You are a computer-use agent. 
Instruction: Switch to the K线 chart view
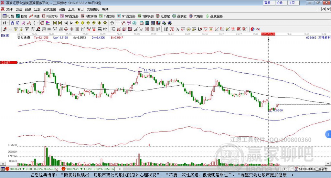point(34,16)
